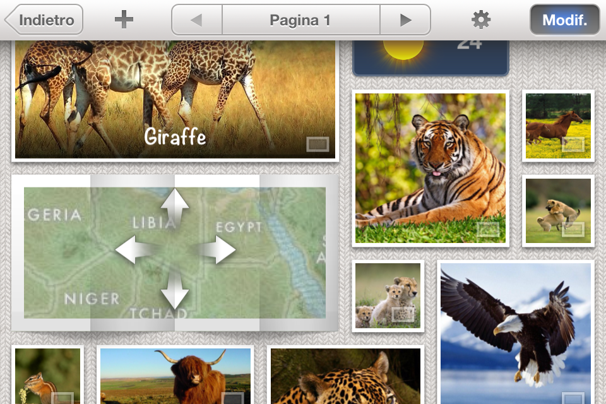Click fullscreen icon on tiger photo
606x404 pixels.
(x=488, y=230)
